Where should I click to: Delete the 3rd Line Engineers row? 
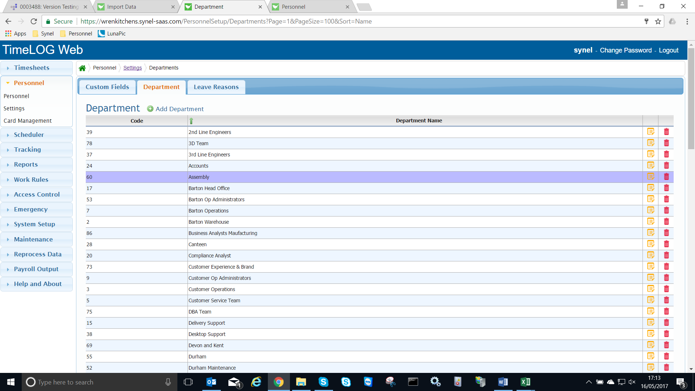click(x=666, y=154)
